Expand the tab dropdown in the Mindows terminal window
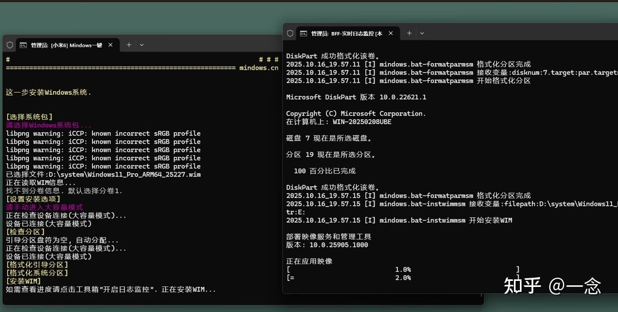This screenshot has height=312, width=618. [x=142, y=45]
